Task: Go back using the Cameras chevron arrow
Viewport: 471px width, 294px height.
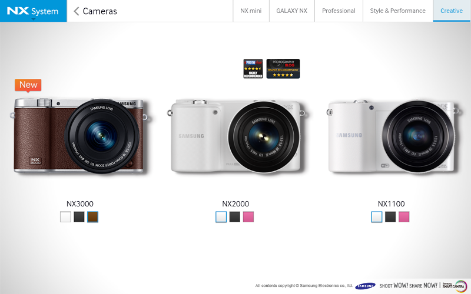Action: 77,11
